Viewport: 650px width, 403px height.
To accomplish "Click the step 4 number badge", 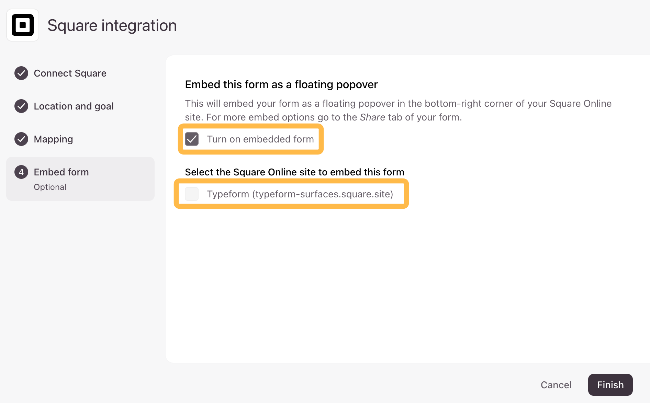I will pos(21,172).
